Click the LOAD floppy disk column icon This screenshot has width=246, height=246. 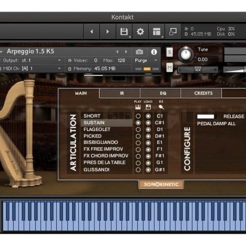click(x=148, y=107)
